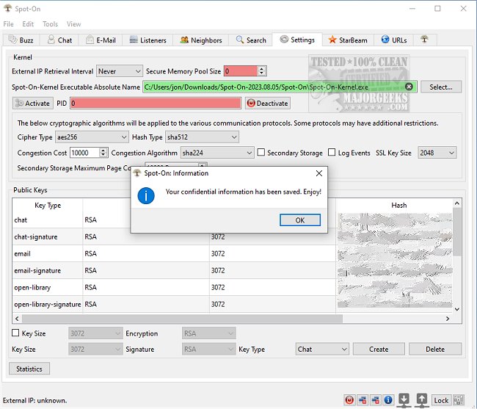Click the Key Type column header
Screen dimensions: 477x409
pyautogui.click(x=48, y=206)
